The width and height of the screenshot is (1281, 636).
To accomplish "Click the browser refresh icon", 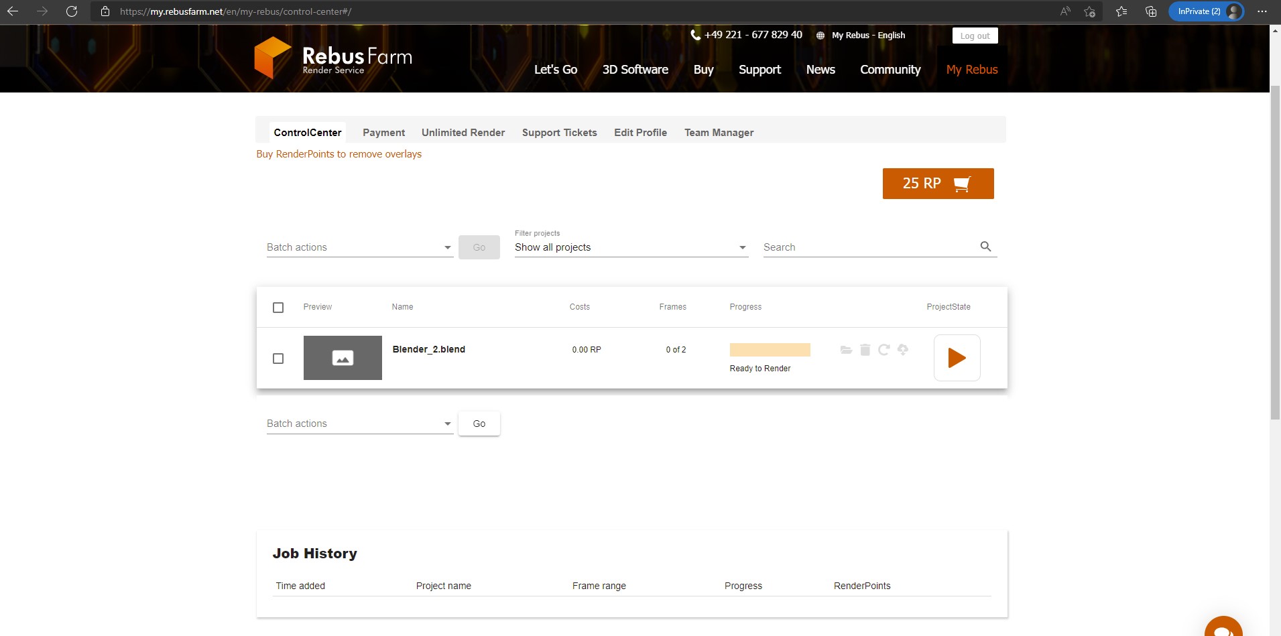I will coord(72,11).
